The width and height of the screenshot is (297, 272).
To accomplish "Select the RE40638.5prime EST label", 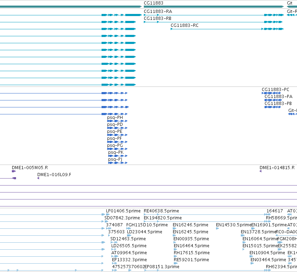I will point(161,211).
